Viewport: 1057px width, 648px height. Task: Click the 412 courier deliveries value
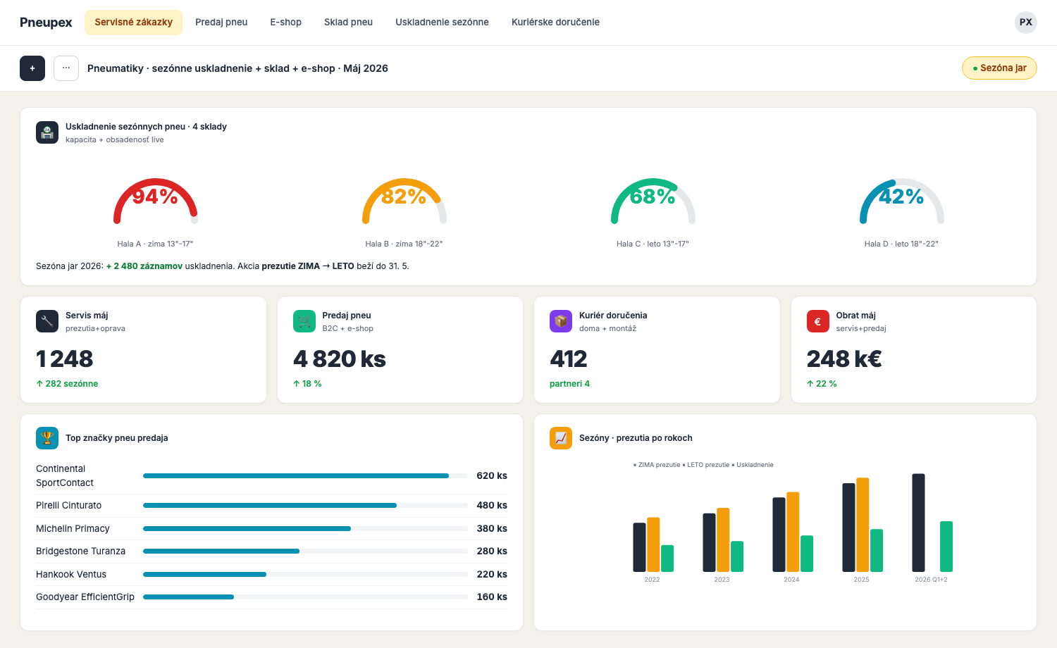(569, 359)
